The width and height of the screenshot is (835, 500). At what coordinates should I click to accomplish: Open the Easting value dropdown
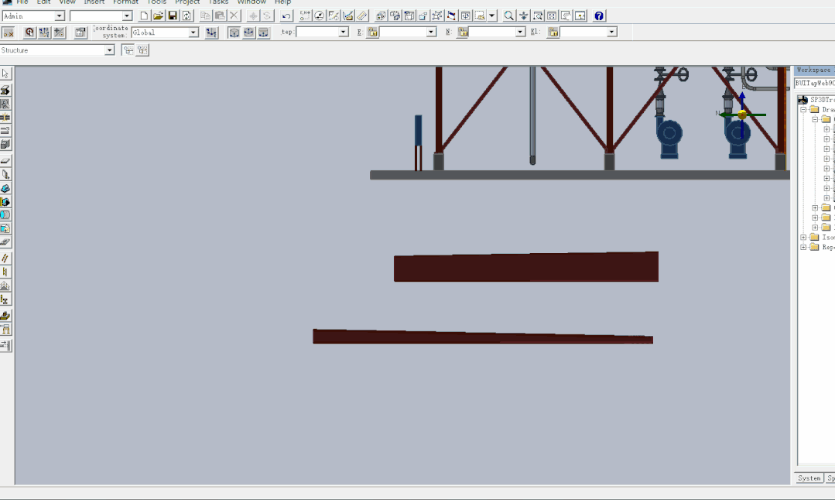tap(431, 33)
